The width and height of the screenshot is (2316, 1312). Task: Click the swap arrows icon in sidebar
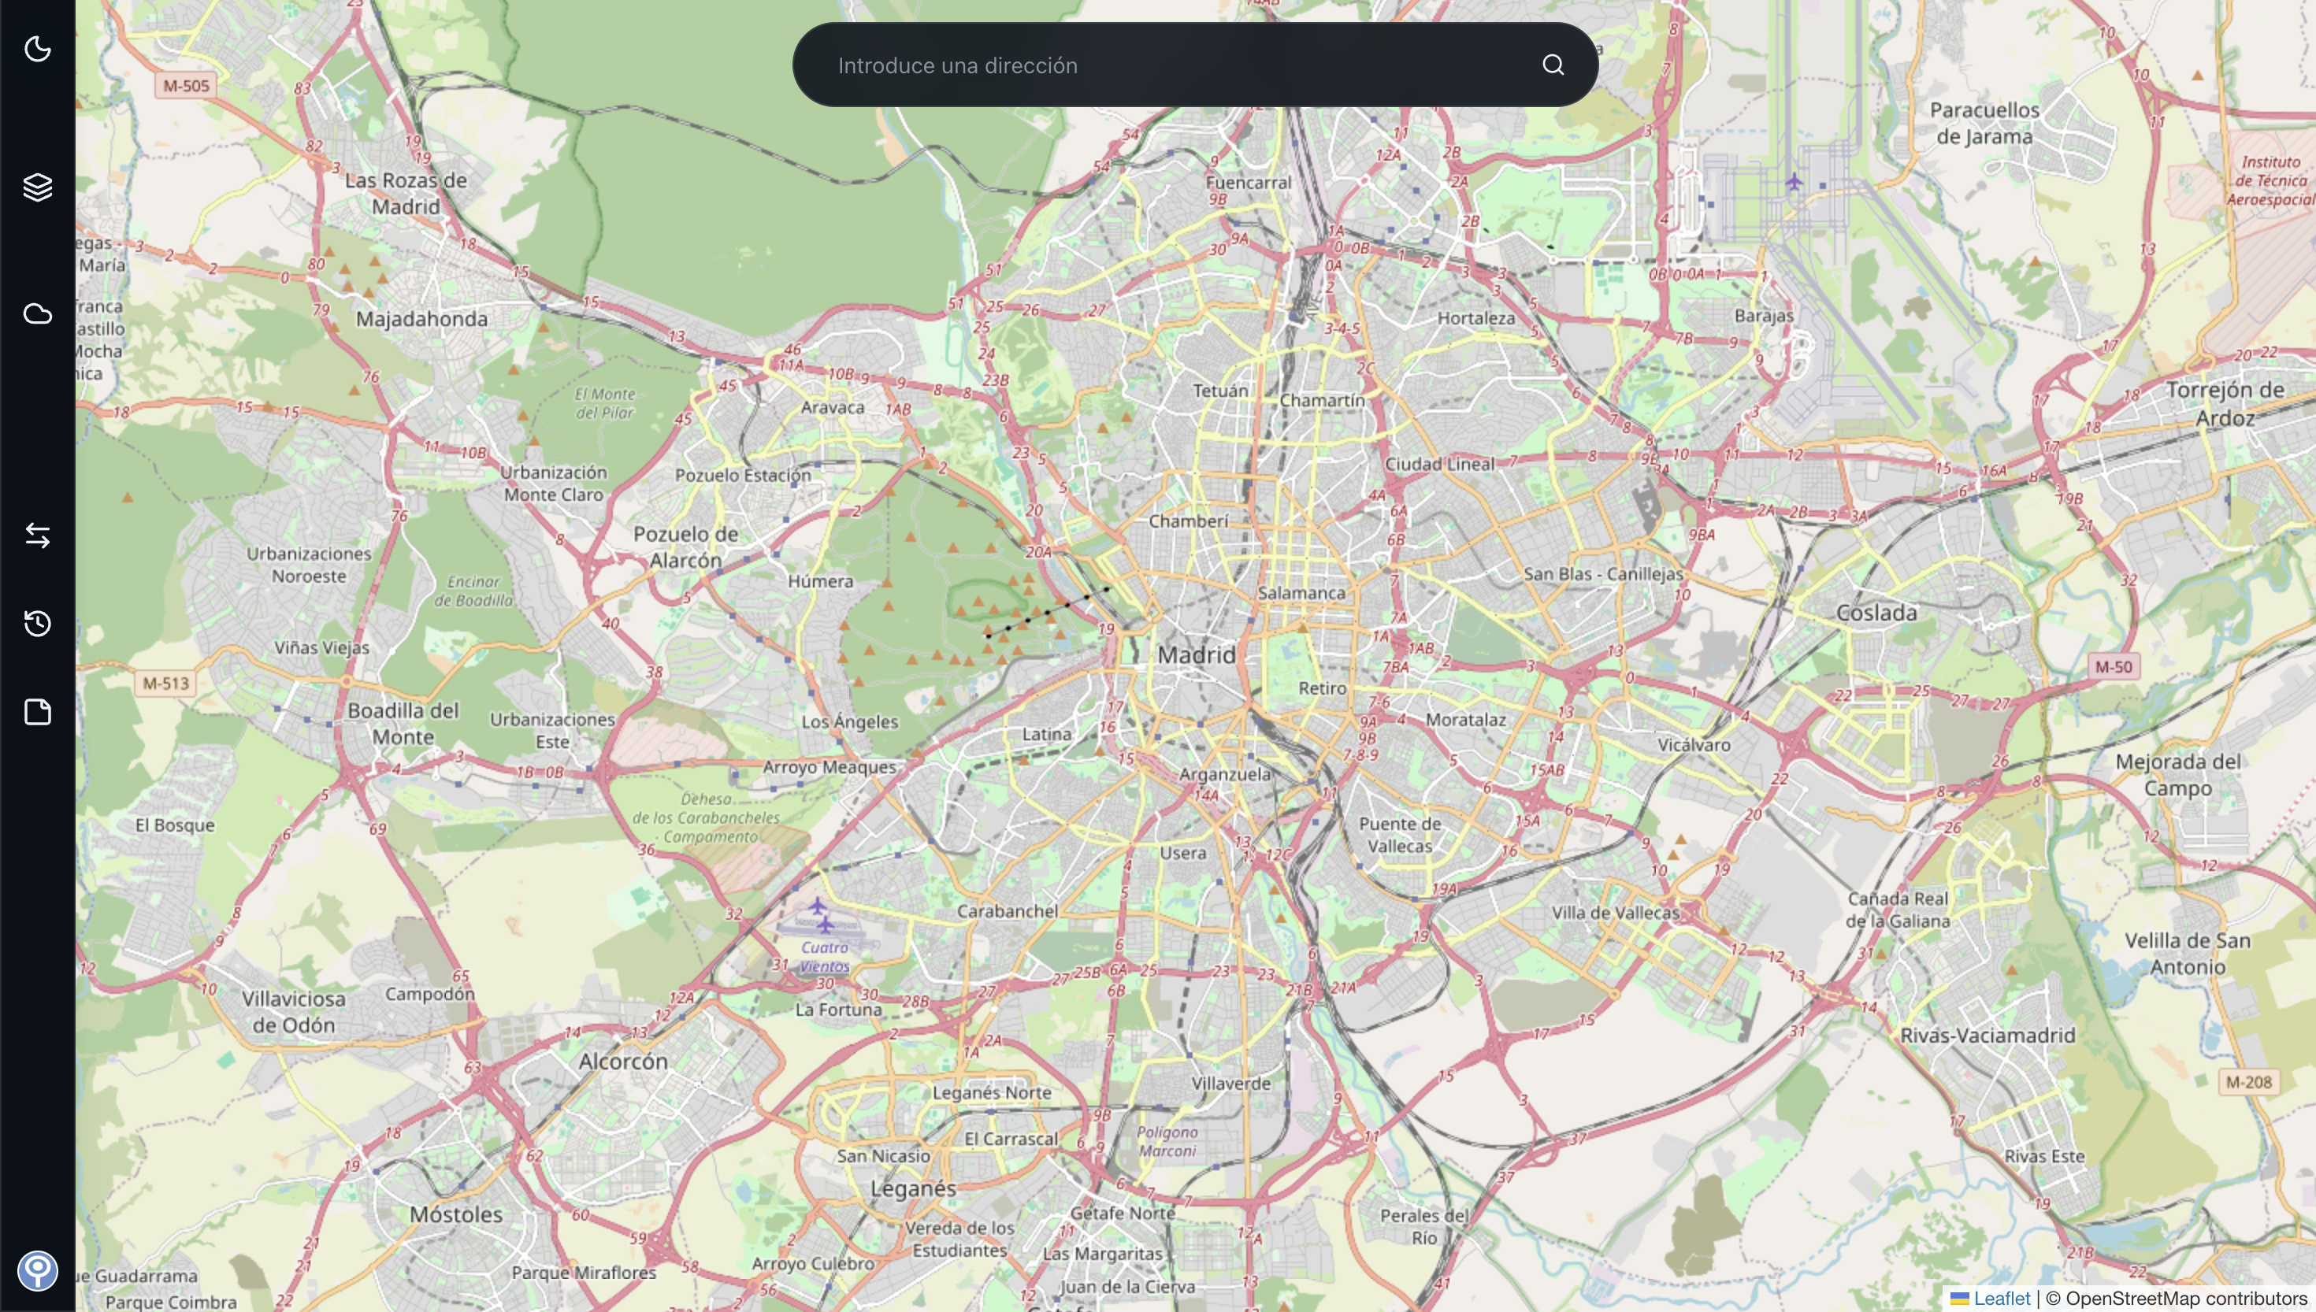coord(37,536)
